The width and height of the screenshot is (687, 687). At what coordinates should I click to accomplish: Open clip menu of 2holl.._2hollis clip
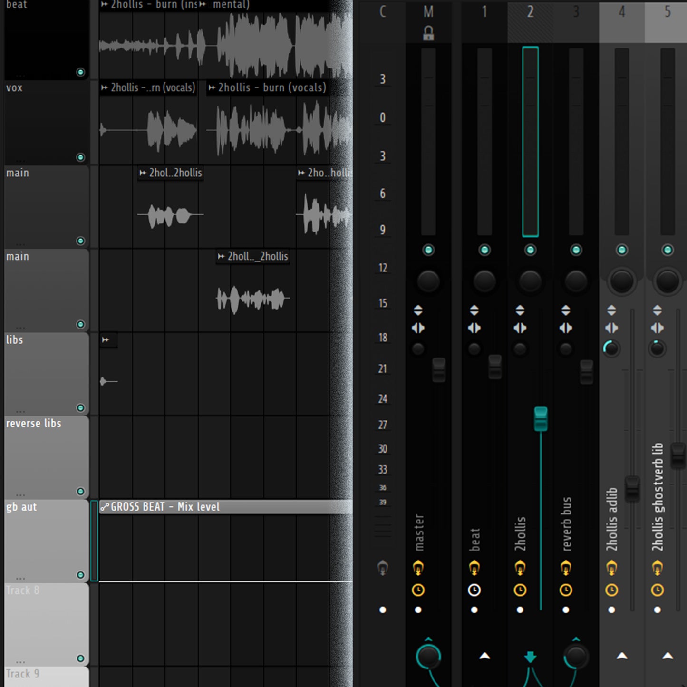(x=221, y=257)
